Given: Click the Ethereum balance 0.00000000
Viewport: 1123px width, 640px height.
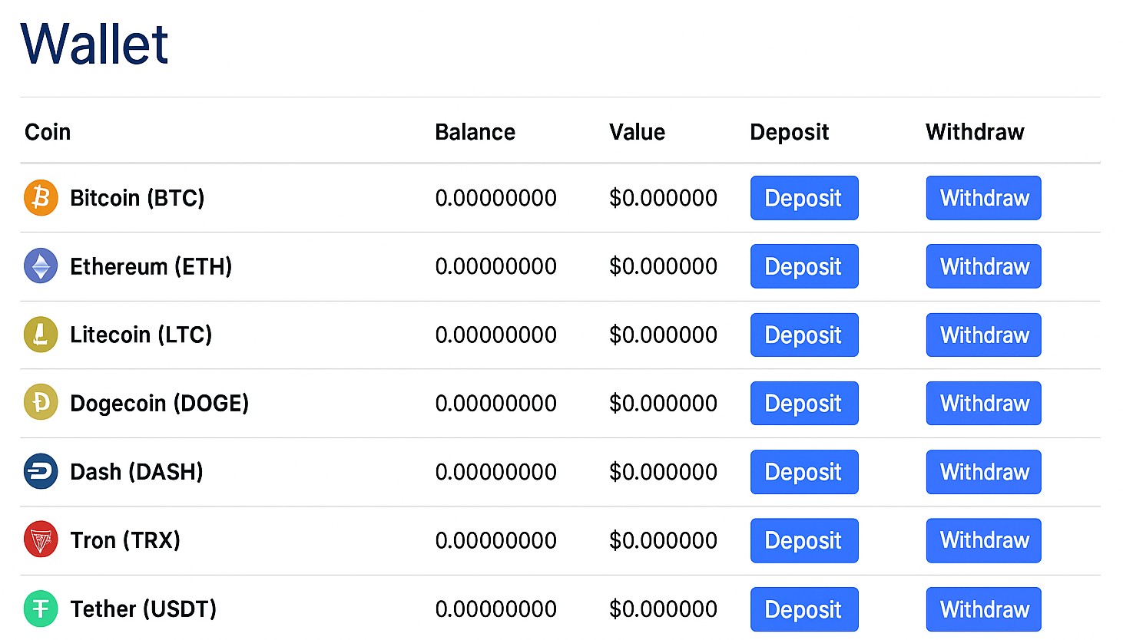Looking at the screenshot, I should (495, 266).
